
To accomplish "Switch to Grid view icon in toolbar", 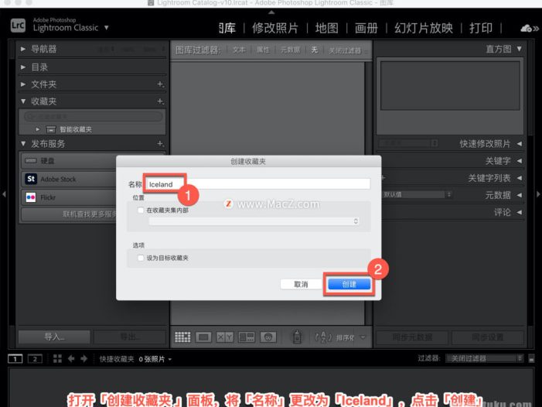I will pos(182,337).
